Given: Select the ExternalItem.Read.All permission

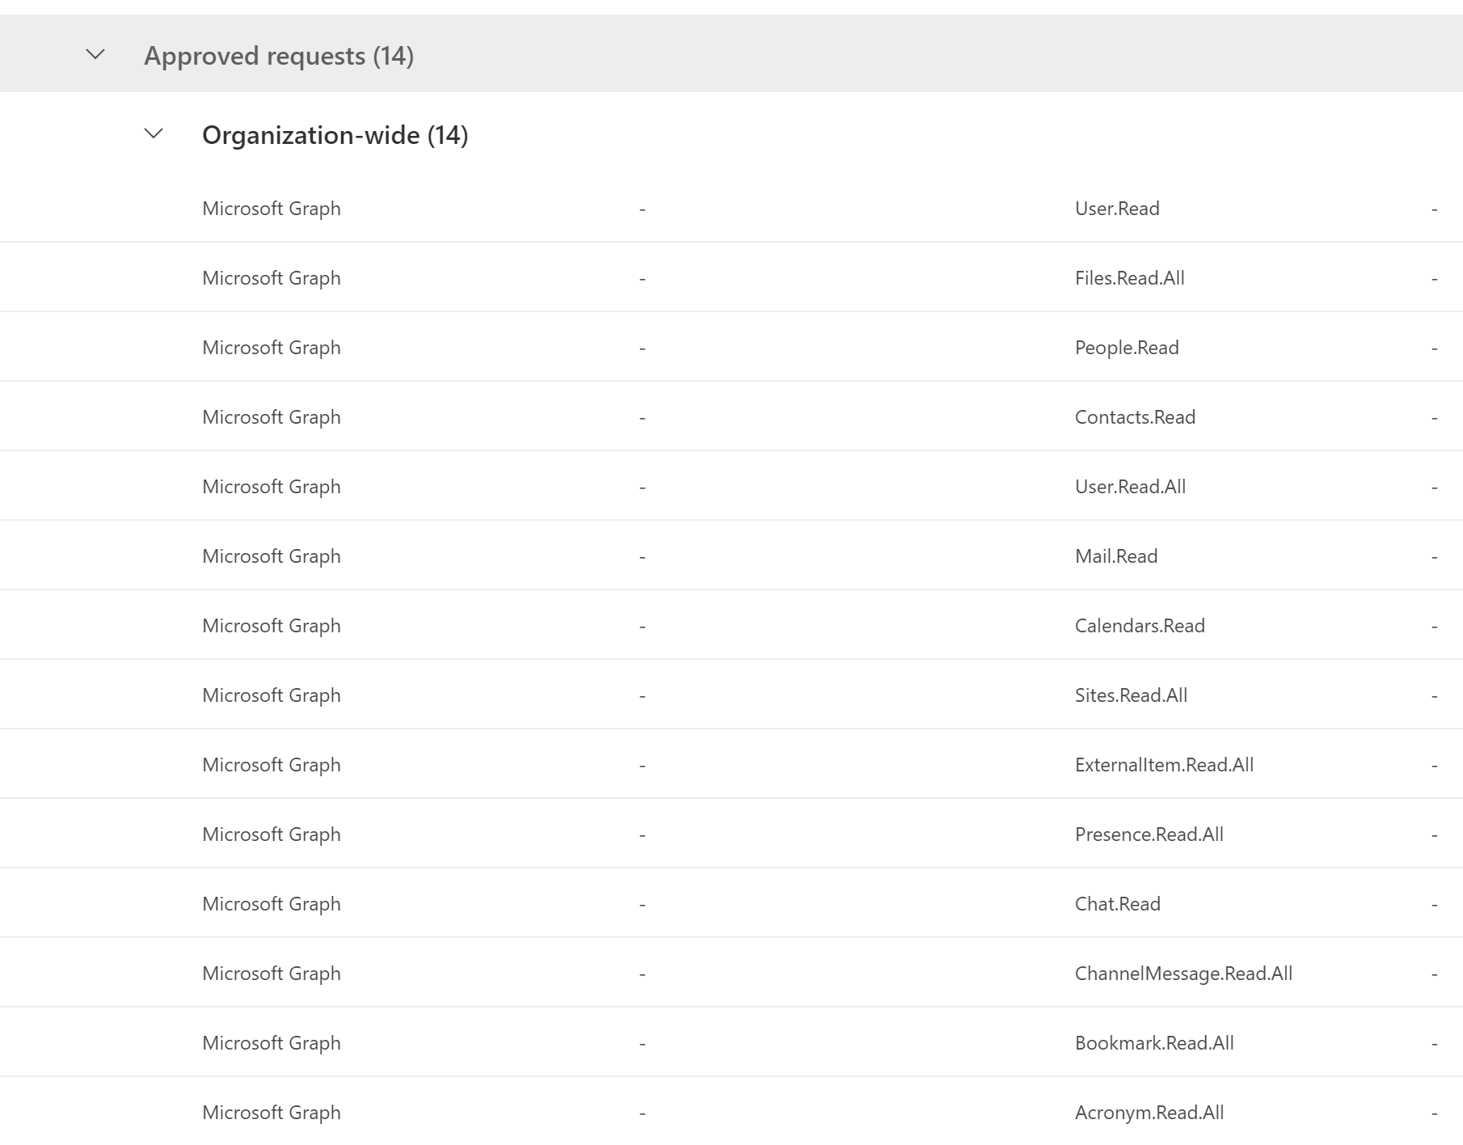Looking at the screenshot, I should [1164, 764].
